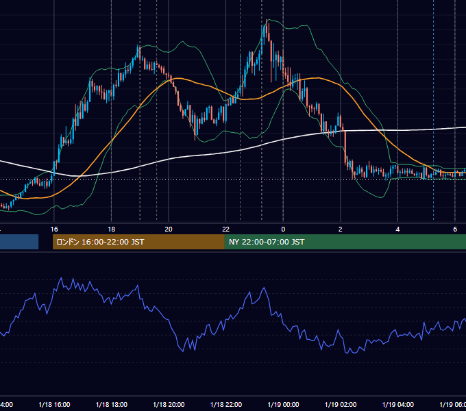Click hour label 22 on upper axis

[226, 229]
